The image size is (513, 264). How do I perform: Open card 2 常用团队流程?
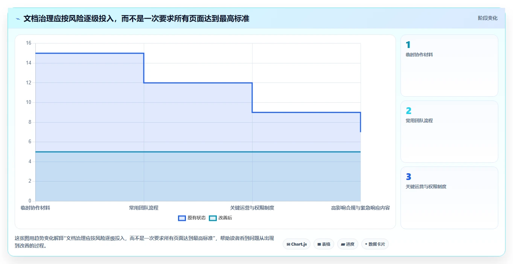coord(449,132)
